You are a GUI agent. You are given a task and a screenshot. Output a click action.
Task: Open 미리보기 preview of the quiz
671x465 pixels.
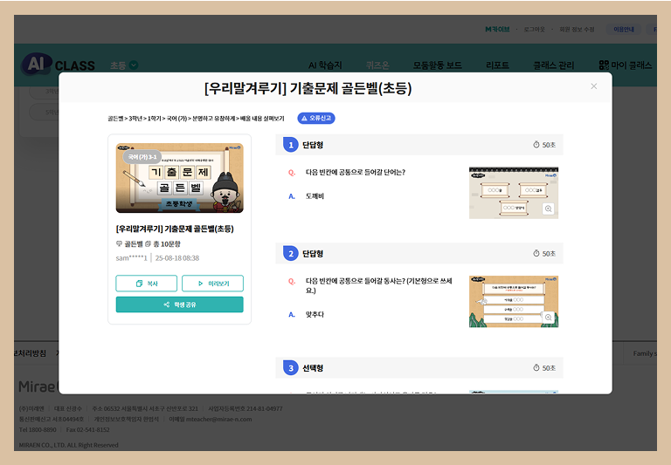(x=212, y=284)
